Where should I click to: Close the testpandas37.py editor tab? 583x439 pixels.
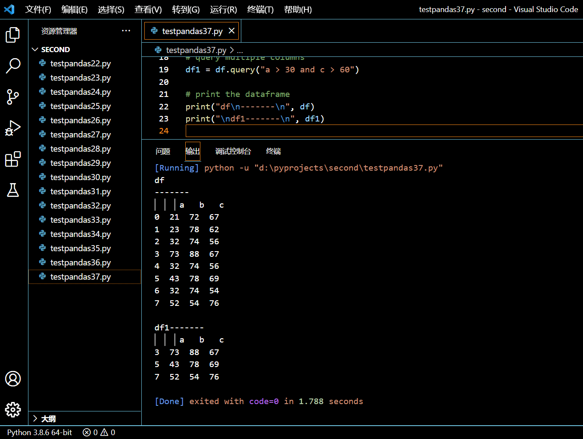[x=231, y=31]
